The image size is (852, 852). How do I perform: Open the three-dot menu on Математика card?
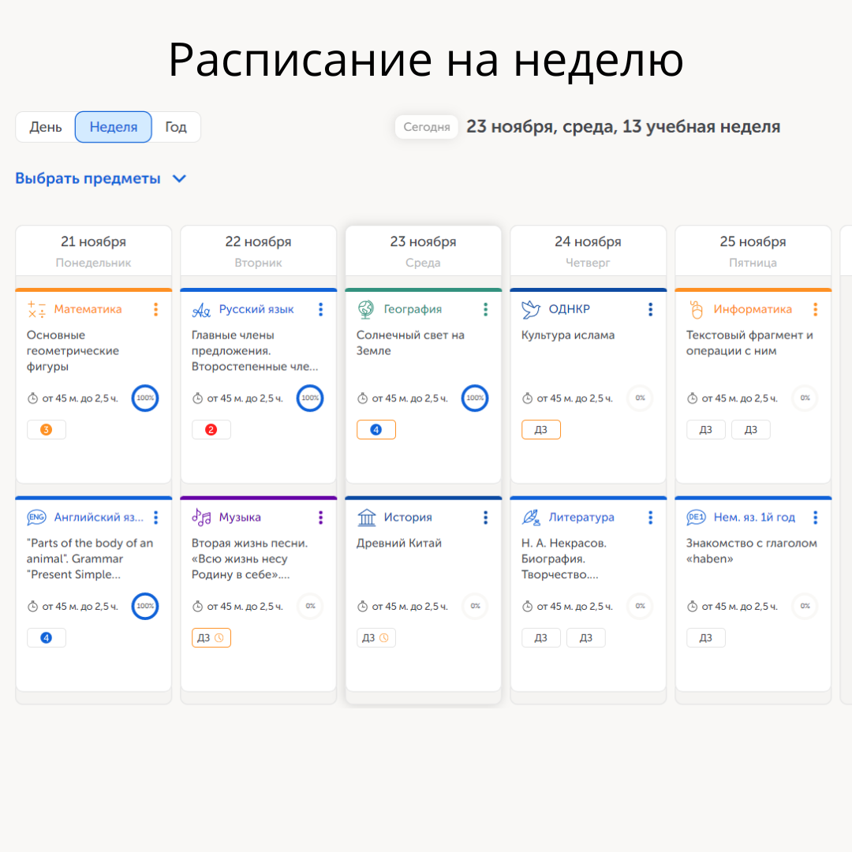[x=156, y=309]
